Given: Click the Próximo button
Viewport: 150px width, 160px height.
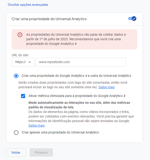Looking at the screenshot, I should [41, 153].
